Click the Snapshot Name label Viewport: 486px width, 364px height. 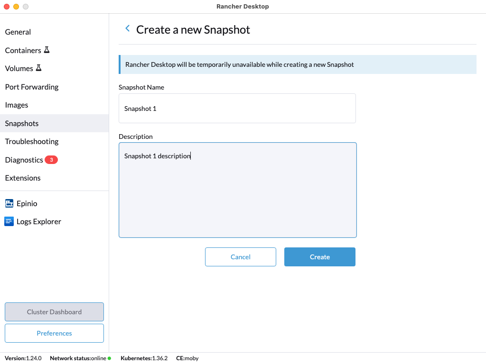coord(141,87)
